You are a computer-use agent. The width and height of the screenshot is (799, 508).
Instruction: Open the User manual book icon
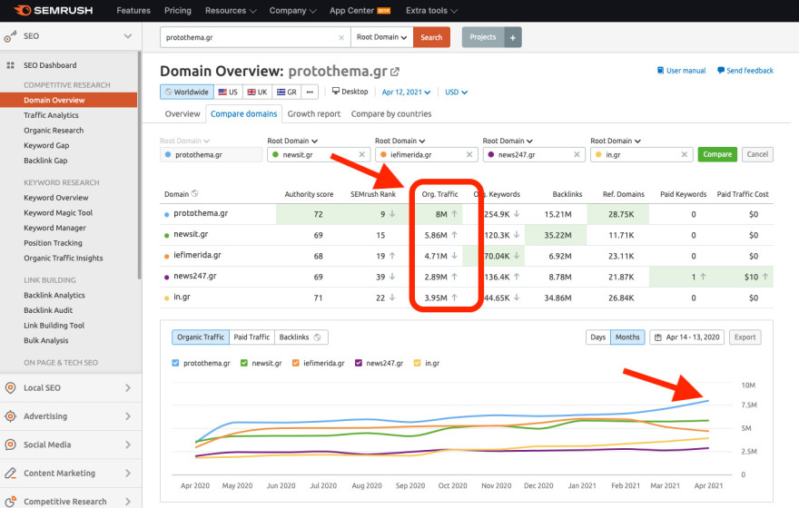pos(660,71)
